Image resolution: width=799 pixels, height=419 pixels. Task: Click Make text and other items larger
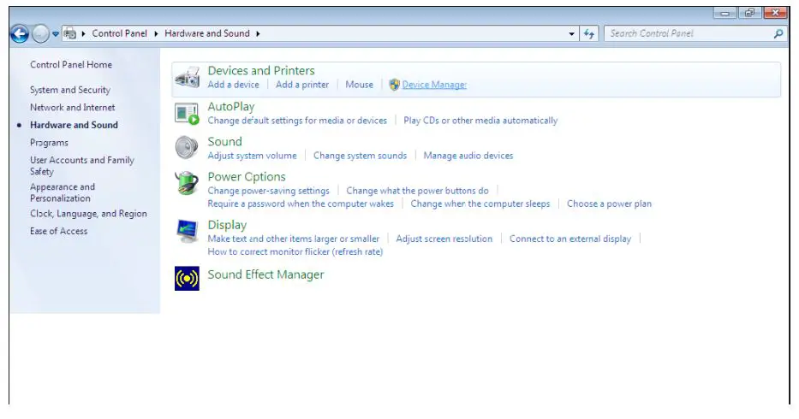pos(294,239)
